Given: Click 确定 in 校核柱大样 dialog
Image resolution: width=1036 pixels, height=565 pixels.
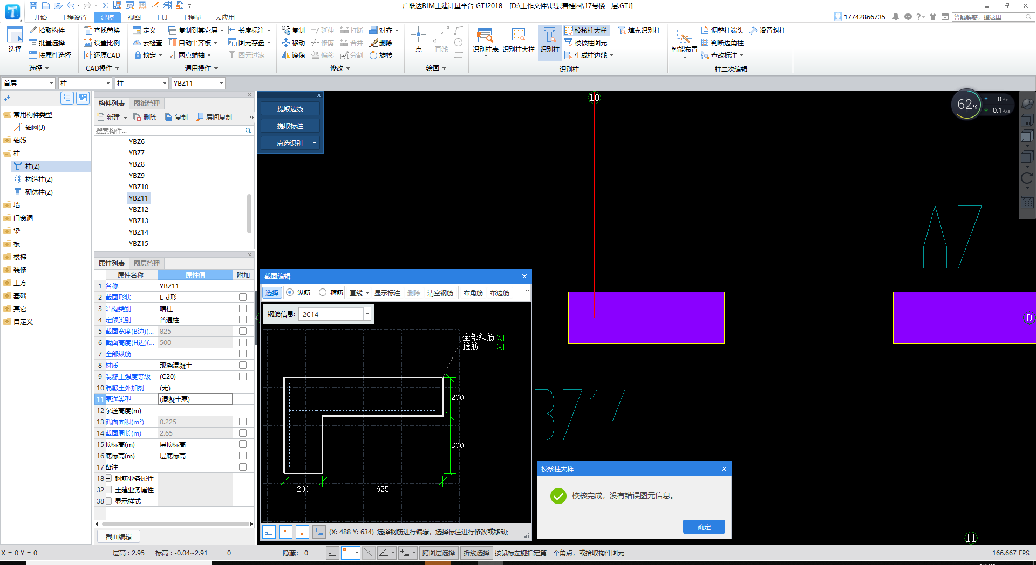Looking at the screenshot, I should point(704,527).
